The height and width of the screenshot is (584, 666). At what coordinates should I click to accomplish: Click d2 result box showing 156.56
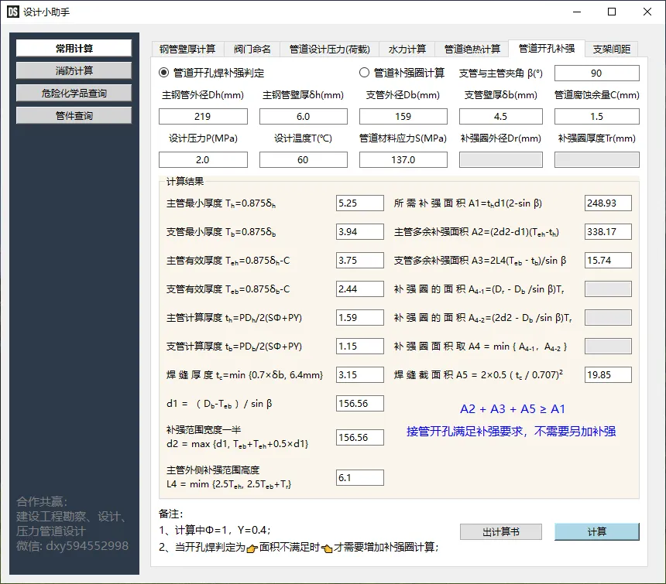coord(360,437)
